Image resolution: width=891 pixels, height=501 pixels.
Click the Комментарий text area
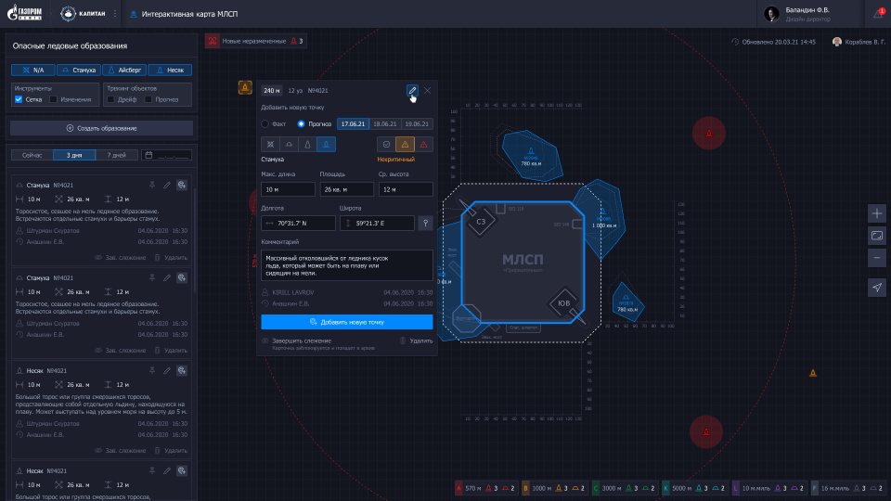tap(346, 263)
